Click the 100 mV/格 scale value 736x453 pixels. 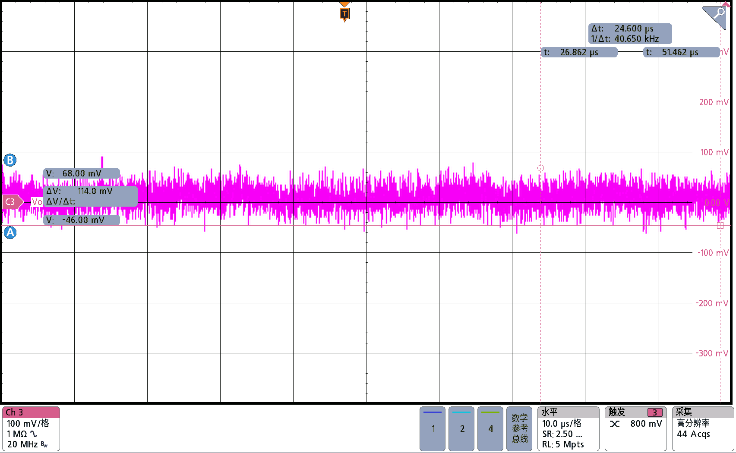(28, 424)
